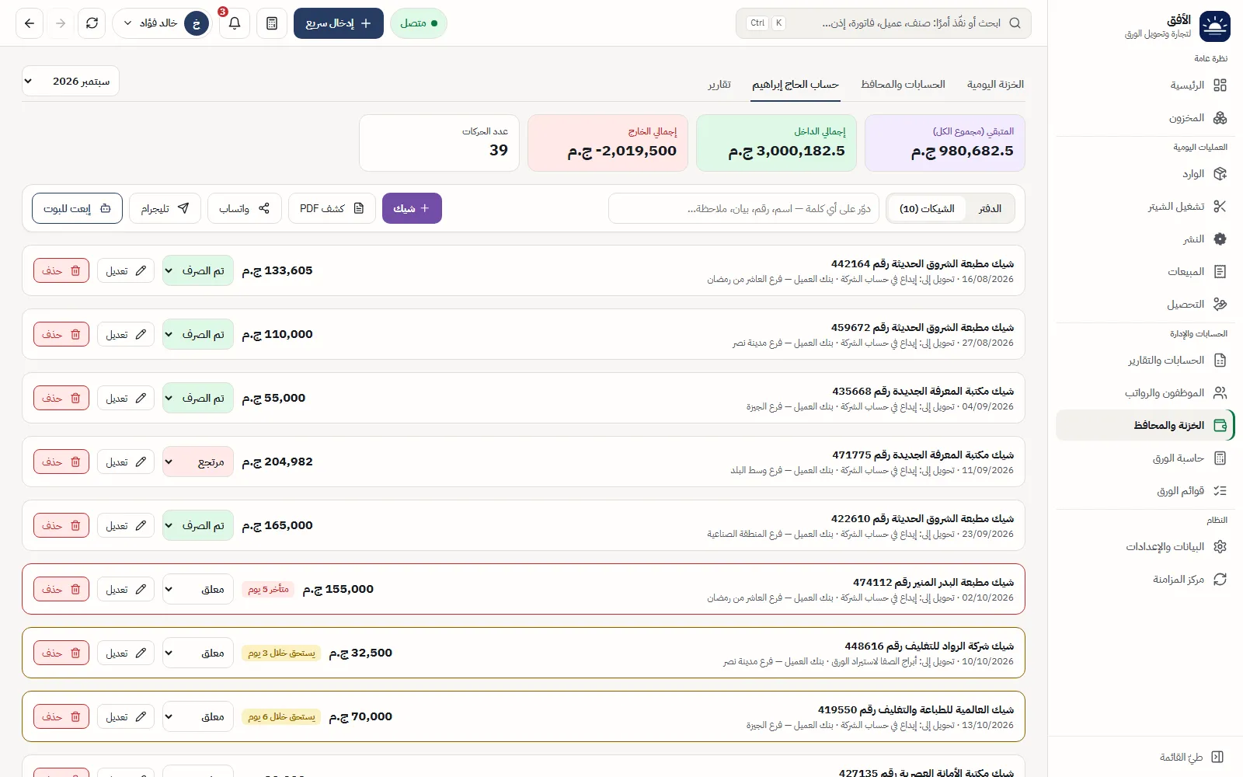Open the معلق status dropdown for cheque 474112
1243x777 pixels.
198,589
